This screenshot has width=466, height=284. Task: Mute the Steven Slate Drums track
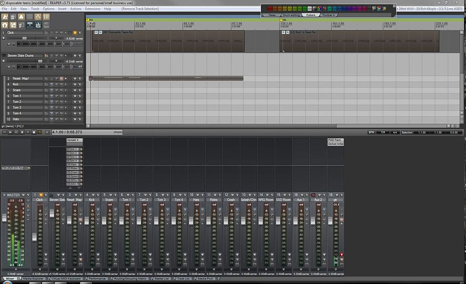click(75, 55)
